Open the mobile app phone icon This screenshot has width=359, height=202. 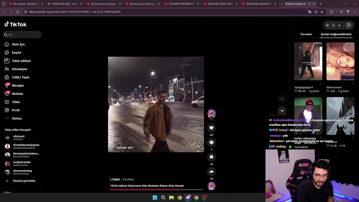333,25
